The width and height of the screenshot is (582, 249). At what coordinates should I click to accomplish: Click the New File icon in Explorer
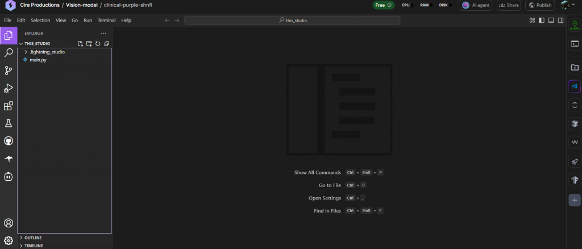point(80,43)
